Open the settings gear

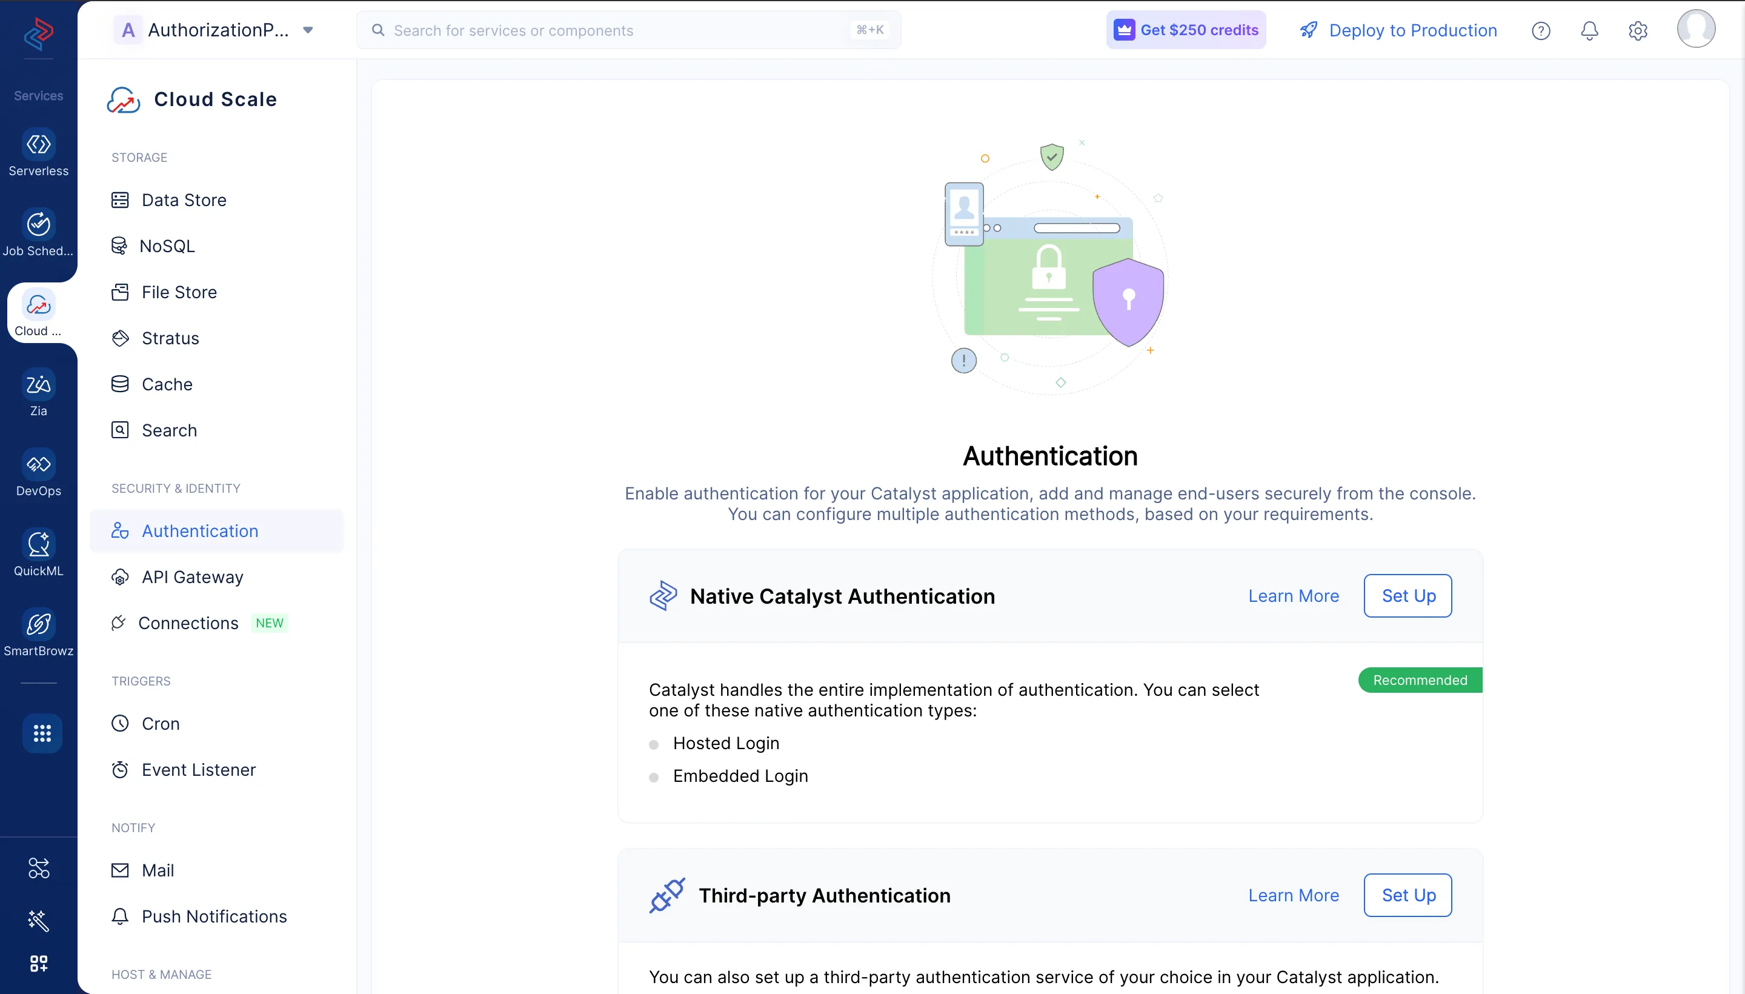click(1638, 30)
